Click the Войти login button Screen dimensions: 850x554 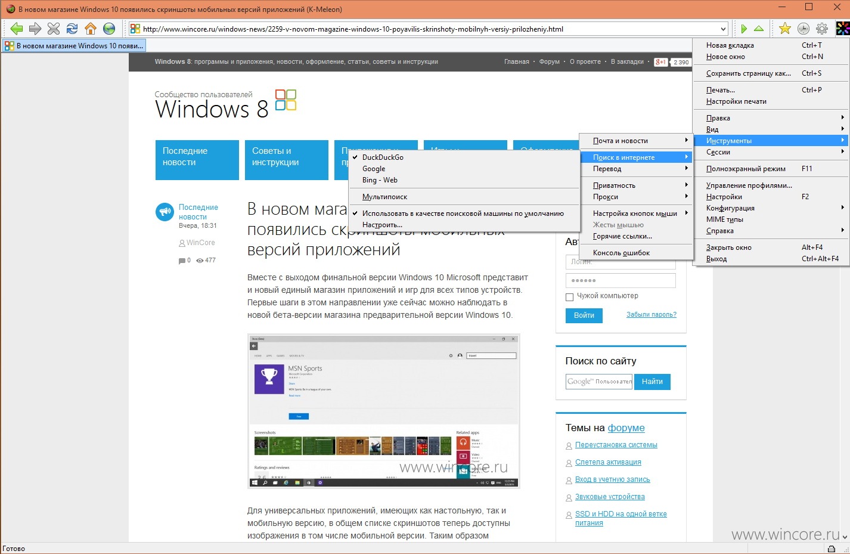(x=584, y=315)
